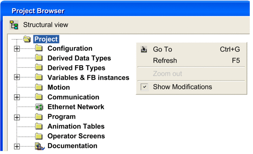Image resolution: width=253 pixels, height=154 pixels.
Task: Click the Structural view tree icon
Action: coord(14,25)
